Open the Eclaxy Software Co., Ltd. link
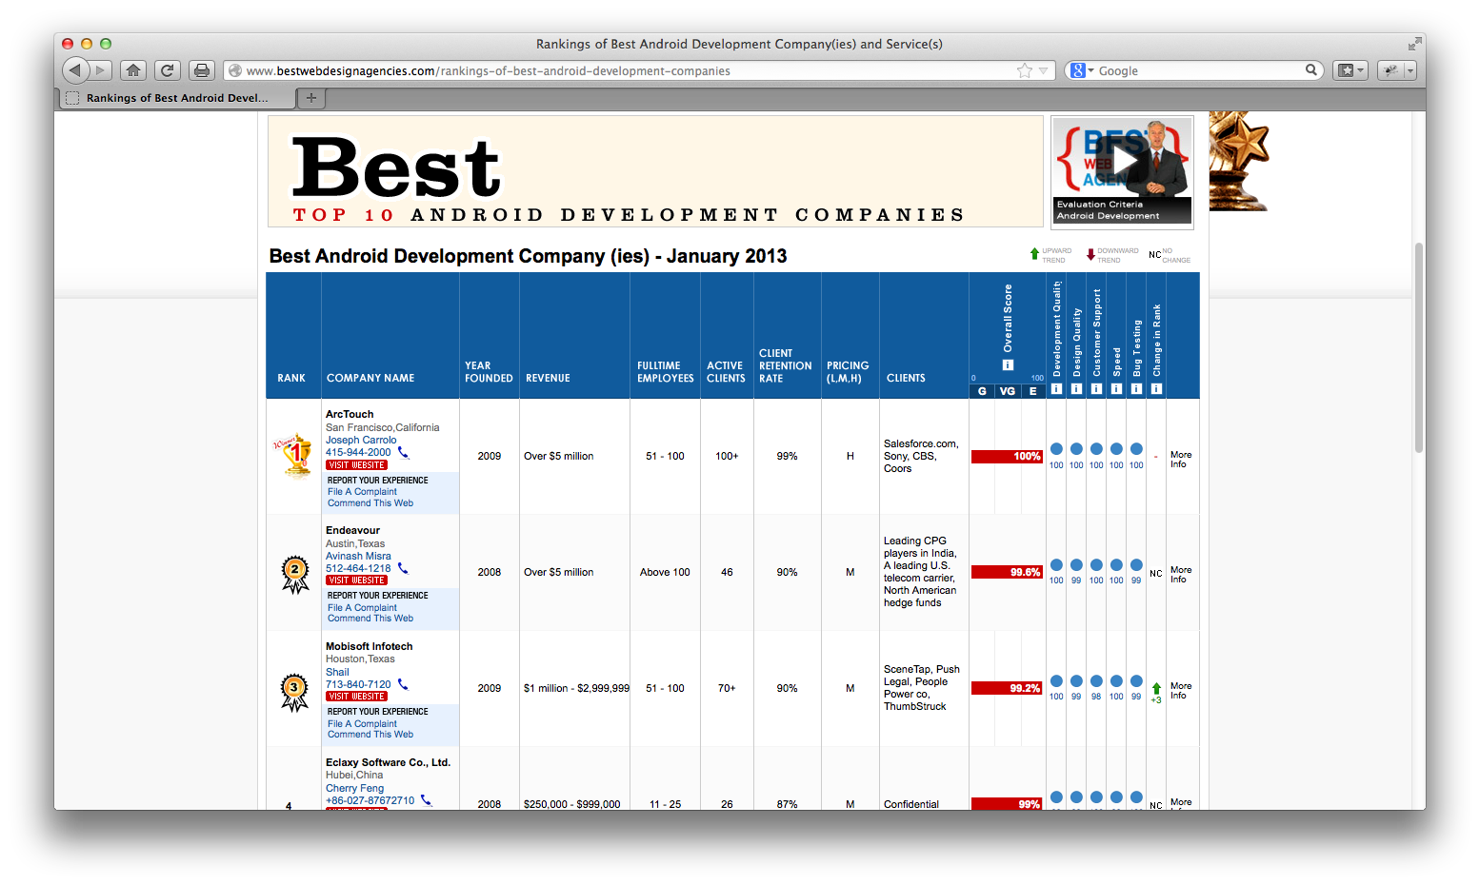Viewport: 1480px width, 885px height. [x=388, y=762]
